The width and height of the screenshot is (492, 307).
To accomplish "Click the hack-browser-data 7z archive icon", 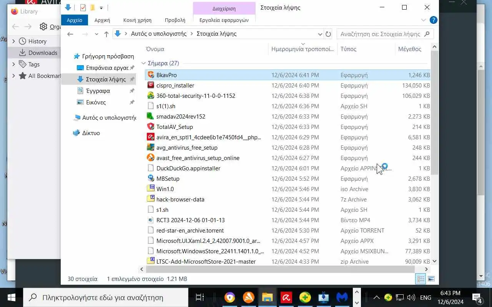I will pyautogui.click(x=151, y=199).
